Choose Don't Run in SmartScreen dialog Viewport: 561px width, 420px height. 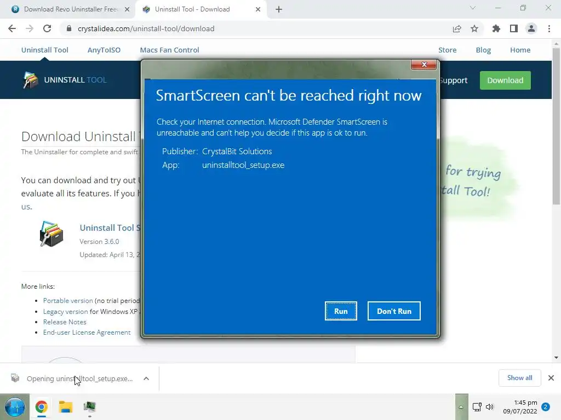click(x=394, y=311)
